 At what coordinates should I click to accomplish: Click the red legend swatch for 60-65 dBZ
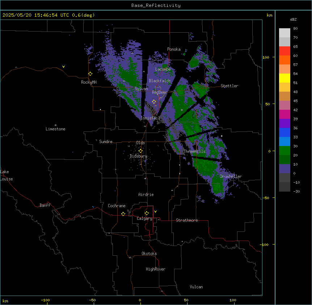tap(284, 51)
